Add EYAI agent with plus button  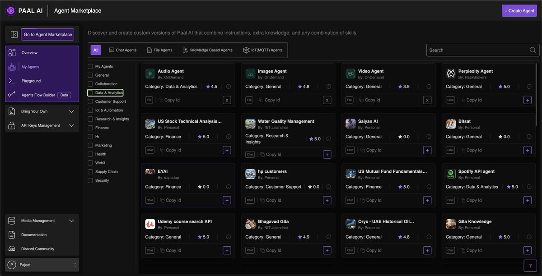[227, 200]
